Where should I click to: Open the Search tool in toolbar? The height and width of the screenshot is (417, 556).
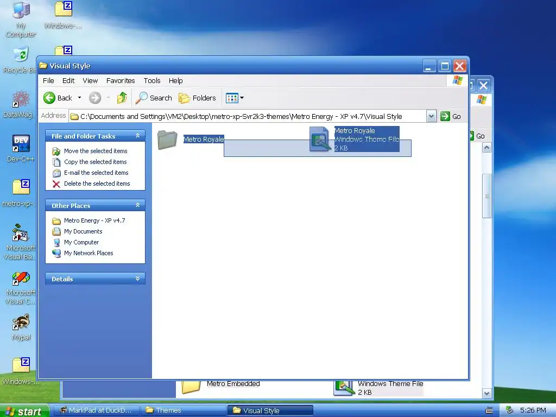click(x=154, y=98)
